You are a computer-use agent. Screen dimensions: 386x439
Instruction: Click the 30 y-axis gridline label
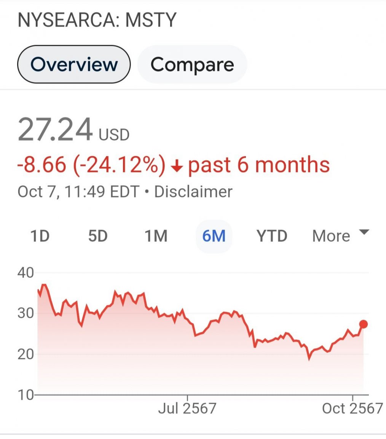tap(26, 313)
